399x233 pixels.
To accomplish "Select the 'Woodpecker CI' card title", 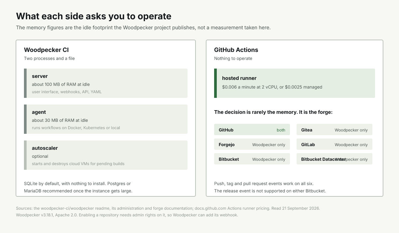I will 46,50.
